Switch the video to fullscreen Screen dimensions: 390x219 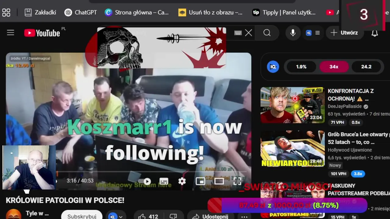click(x=237, y=181)
